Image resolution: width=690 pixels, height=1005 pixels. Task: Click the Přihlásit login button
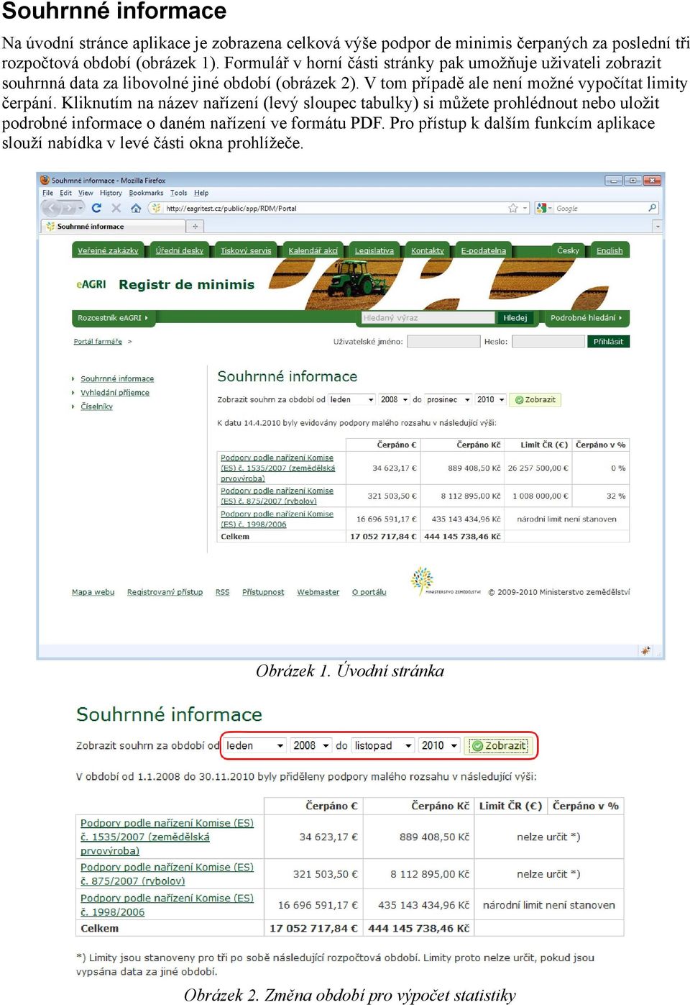tap(608, 341)
